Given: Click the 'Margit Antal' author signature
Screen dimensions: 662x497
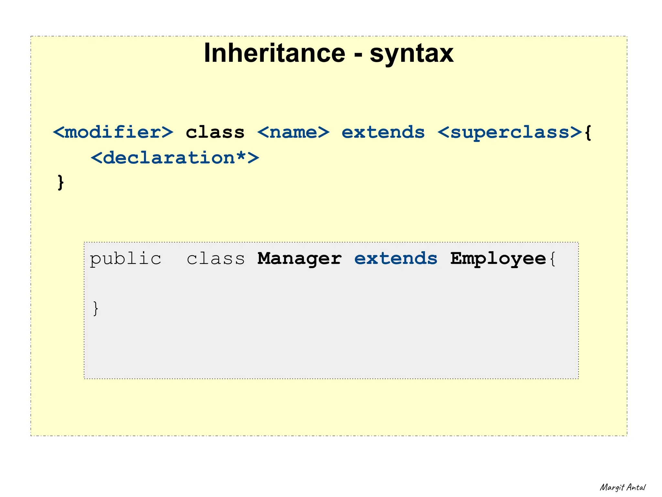Looking at the screenshot, I should pyautogui.click(x=623, y=488).
